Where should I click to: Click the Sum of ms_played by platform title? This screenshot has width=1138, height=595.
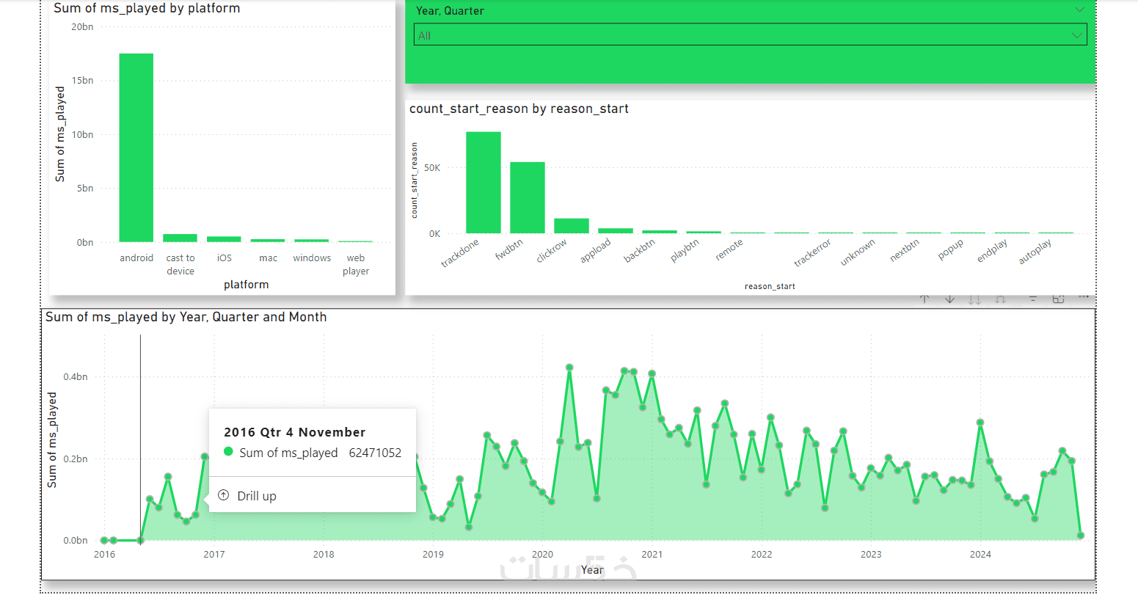[x=147, y=8]
